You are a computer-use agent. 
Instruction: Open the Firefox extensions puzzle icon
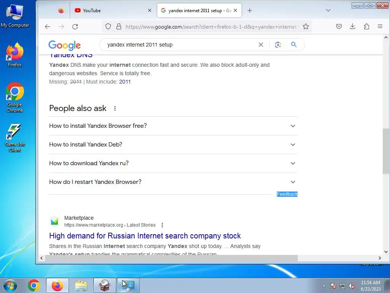coord(366,26)
